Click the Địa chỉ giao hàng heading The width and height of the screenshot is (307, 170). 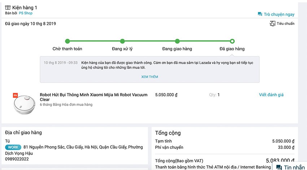tap(23, 133)
